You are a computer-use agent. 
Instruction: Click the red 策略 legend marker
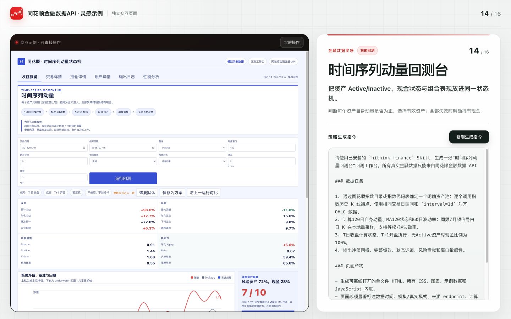click(192, 278)
